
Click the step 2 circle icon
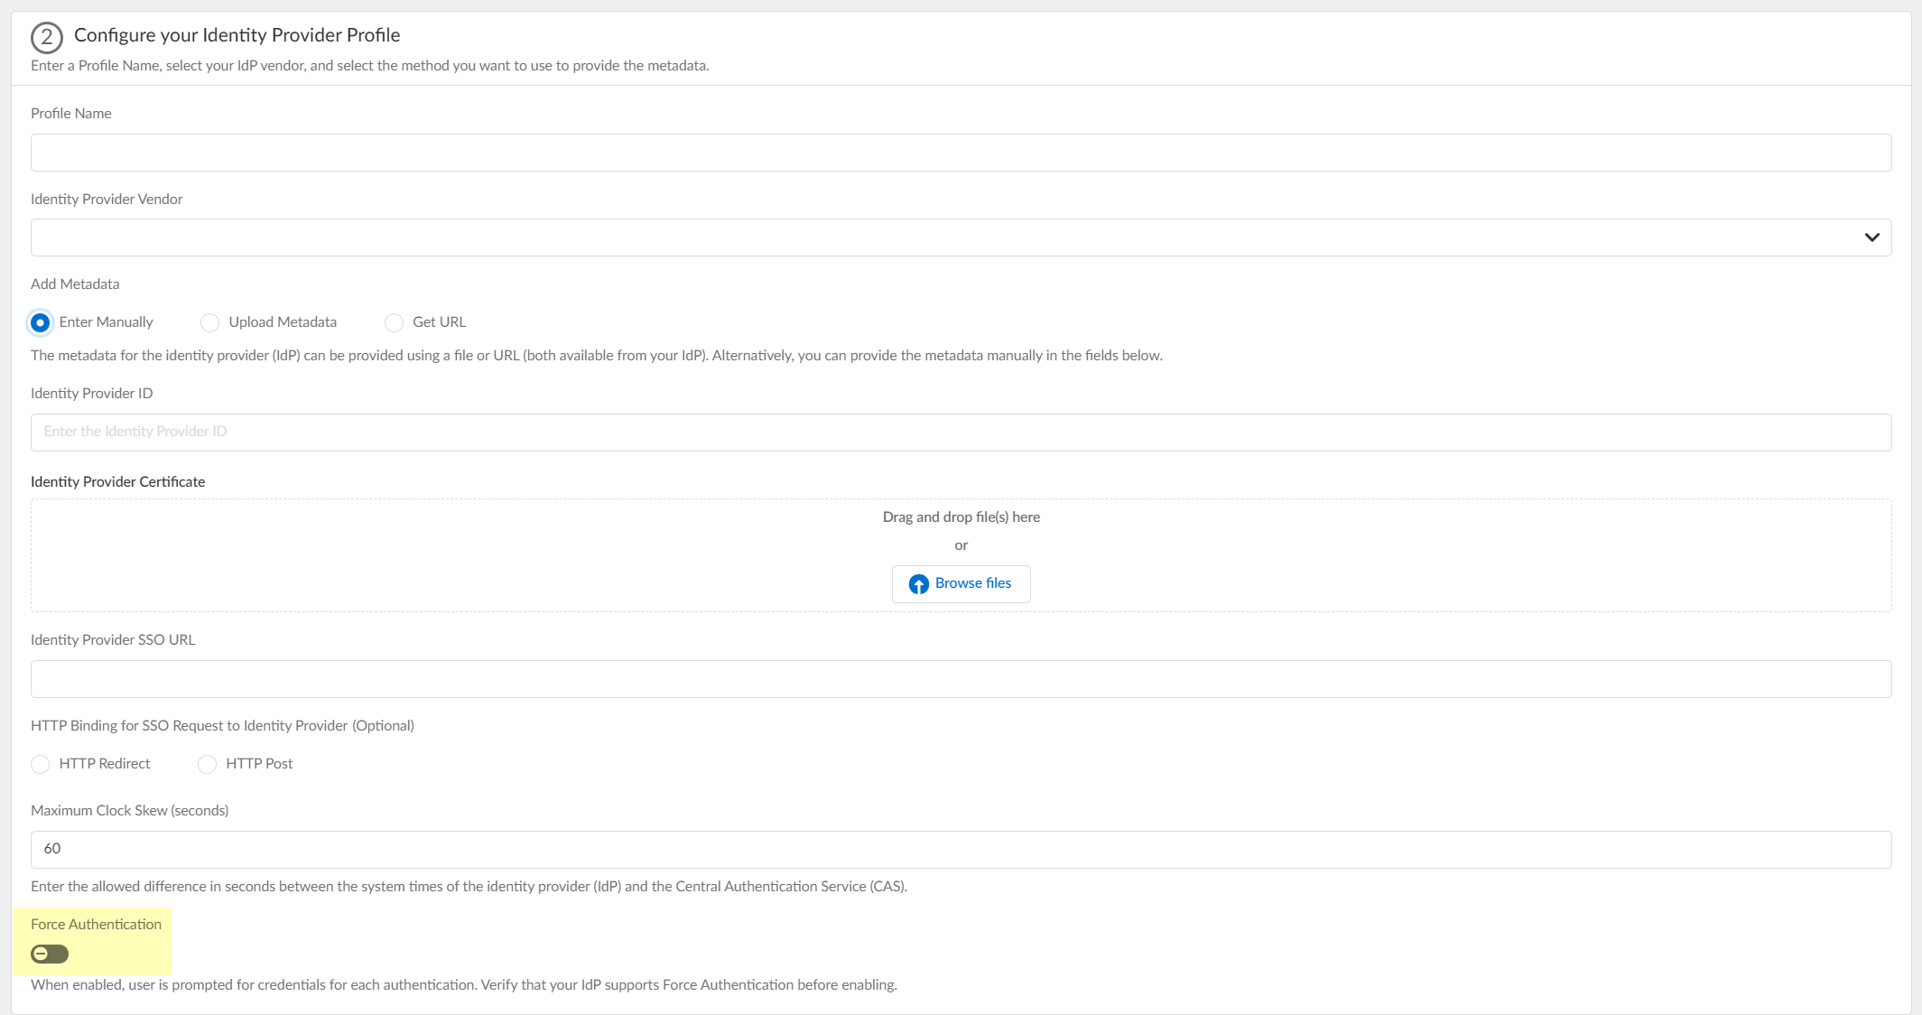coord(46,38)
